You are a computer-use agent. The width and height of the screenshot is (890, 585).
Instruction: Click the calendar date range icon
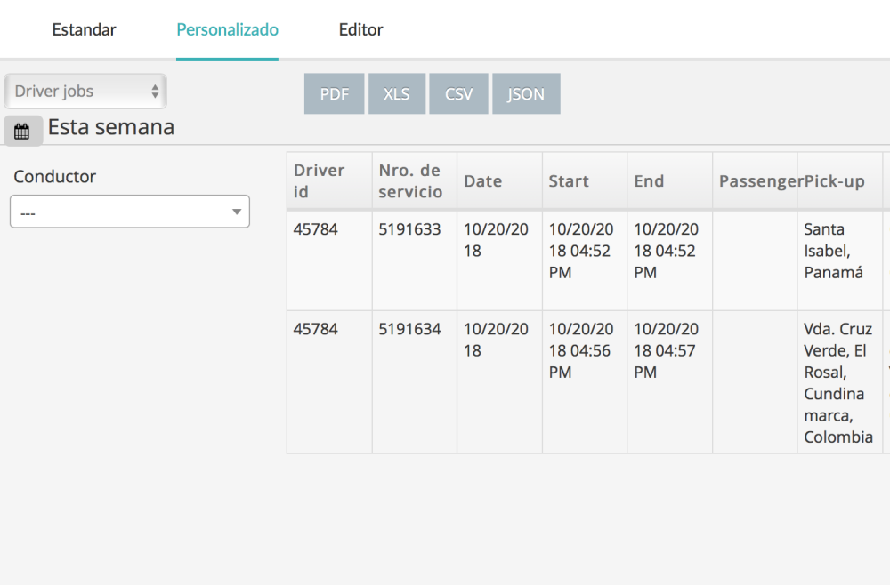tap(22, 132)
